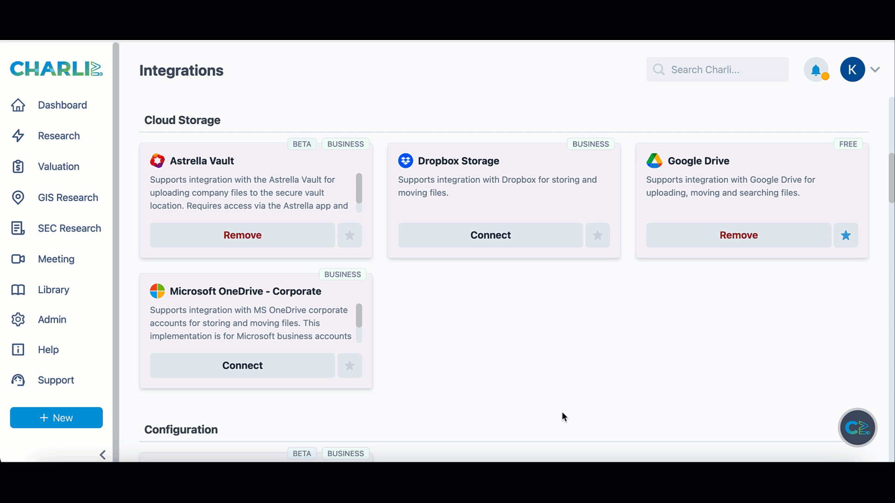Toggle favorite star for Dropbox Storage
Screen dimensions: 895x503
click(598, 235)
